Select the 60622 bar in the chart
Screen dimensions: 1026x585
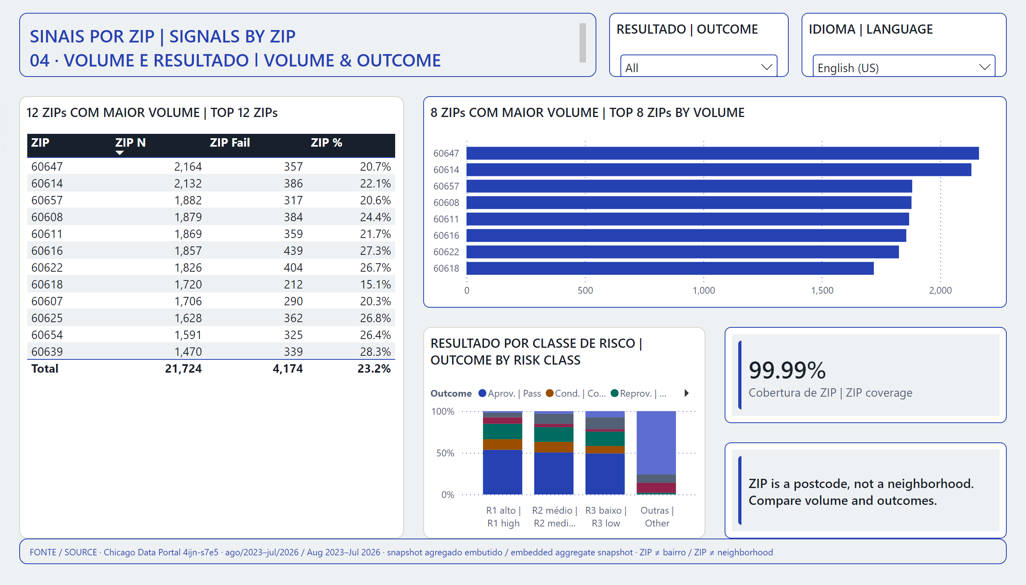[683, 252]
